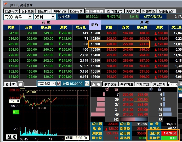This screenshot has width=182, height=142.
Task: Click the call-side 買價 column header
Action: 11,27
